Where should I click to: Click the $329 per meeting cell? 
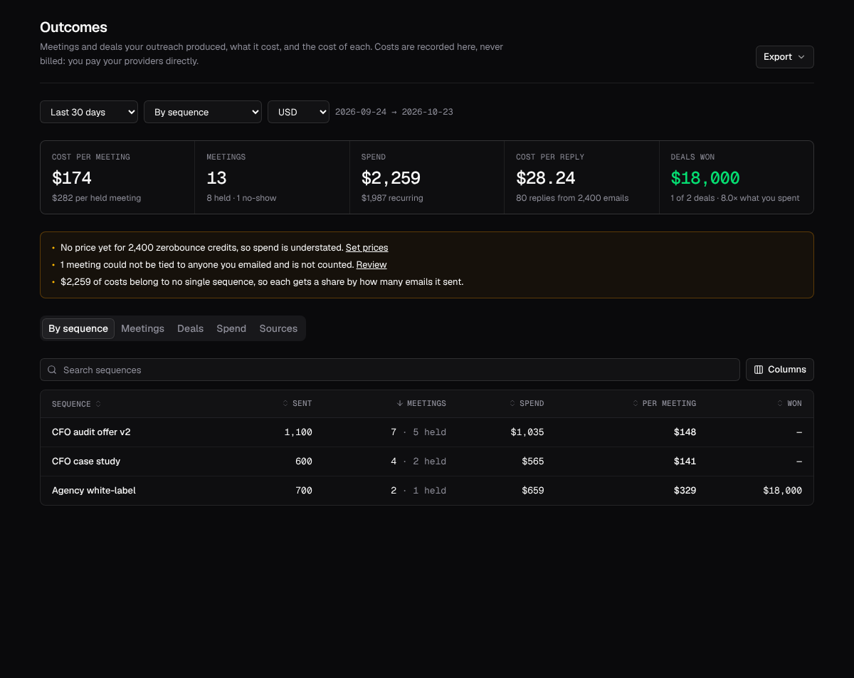tap(685, 491)
